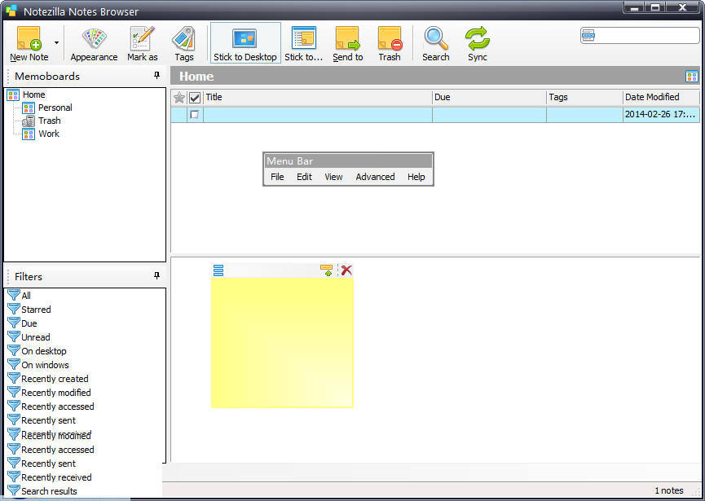Open the Search tool

(x=436, y=44)
